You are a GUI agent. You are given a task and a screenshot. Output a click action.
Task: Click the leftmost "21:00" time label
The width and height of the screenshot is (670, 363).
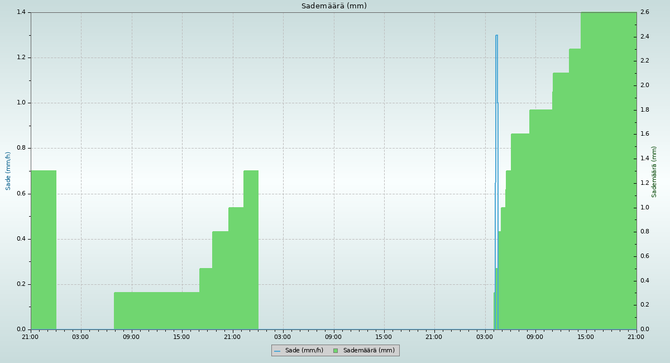pos(30,337)
